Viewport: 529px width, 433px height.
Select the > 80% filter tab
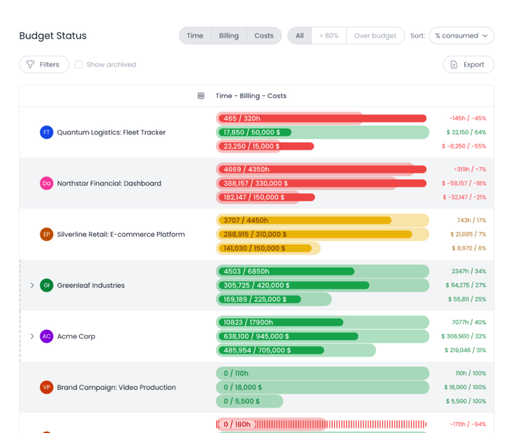[x=329, y=36]
